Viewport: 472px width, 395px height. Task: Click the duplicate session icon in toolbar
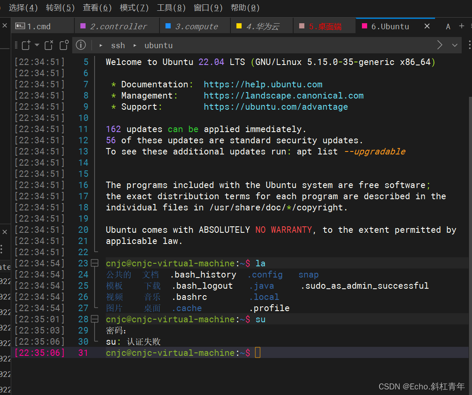tap(64, 45)
